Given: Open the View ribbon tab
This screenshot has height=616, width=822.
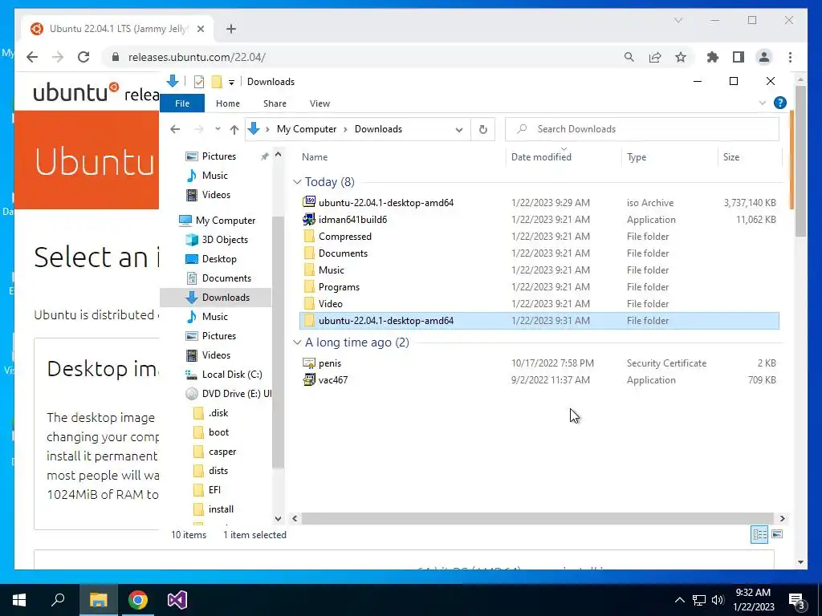Looking at the screenshot, I should point(319,103).
